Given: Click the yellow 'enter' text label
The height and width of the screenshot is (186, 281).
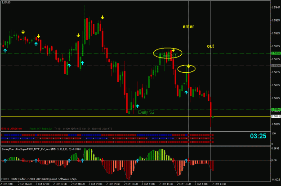Looking at the screenshot, I should point(188,27).
